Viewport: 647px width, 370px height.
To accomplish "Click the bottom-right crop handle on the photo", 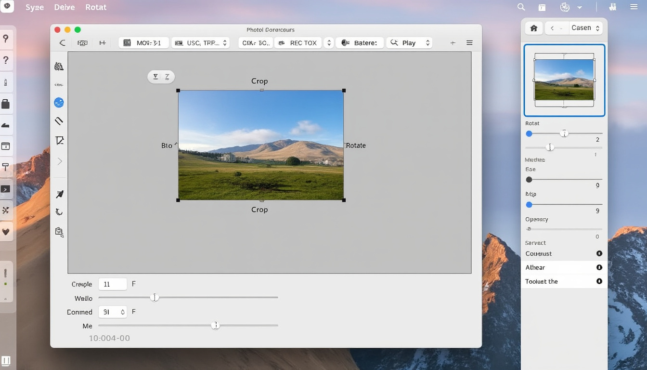I will point(344,200).
